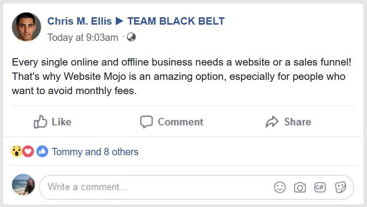367x207 pixels.
Task: Insert a GIF using the GIF icon
Action: click(x=320, y=187)
